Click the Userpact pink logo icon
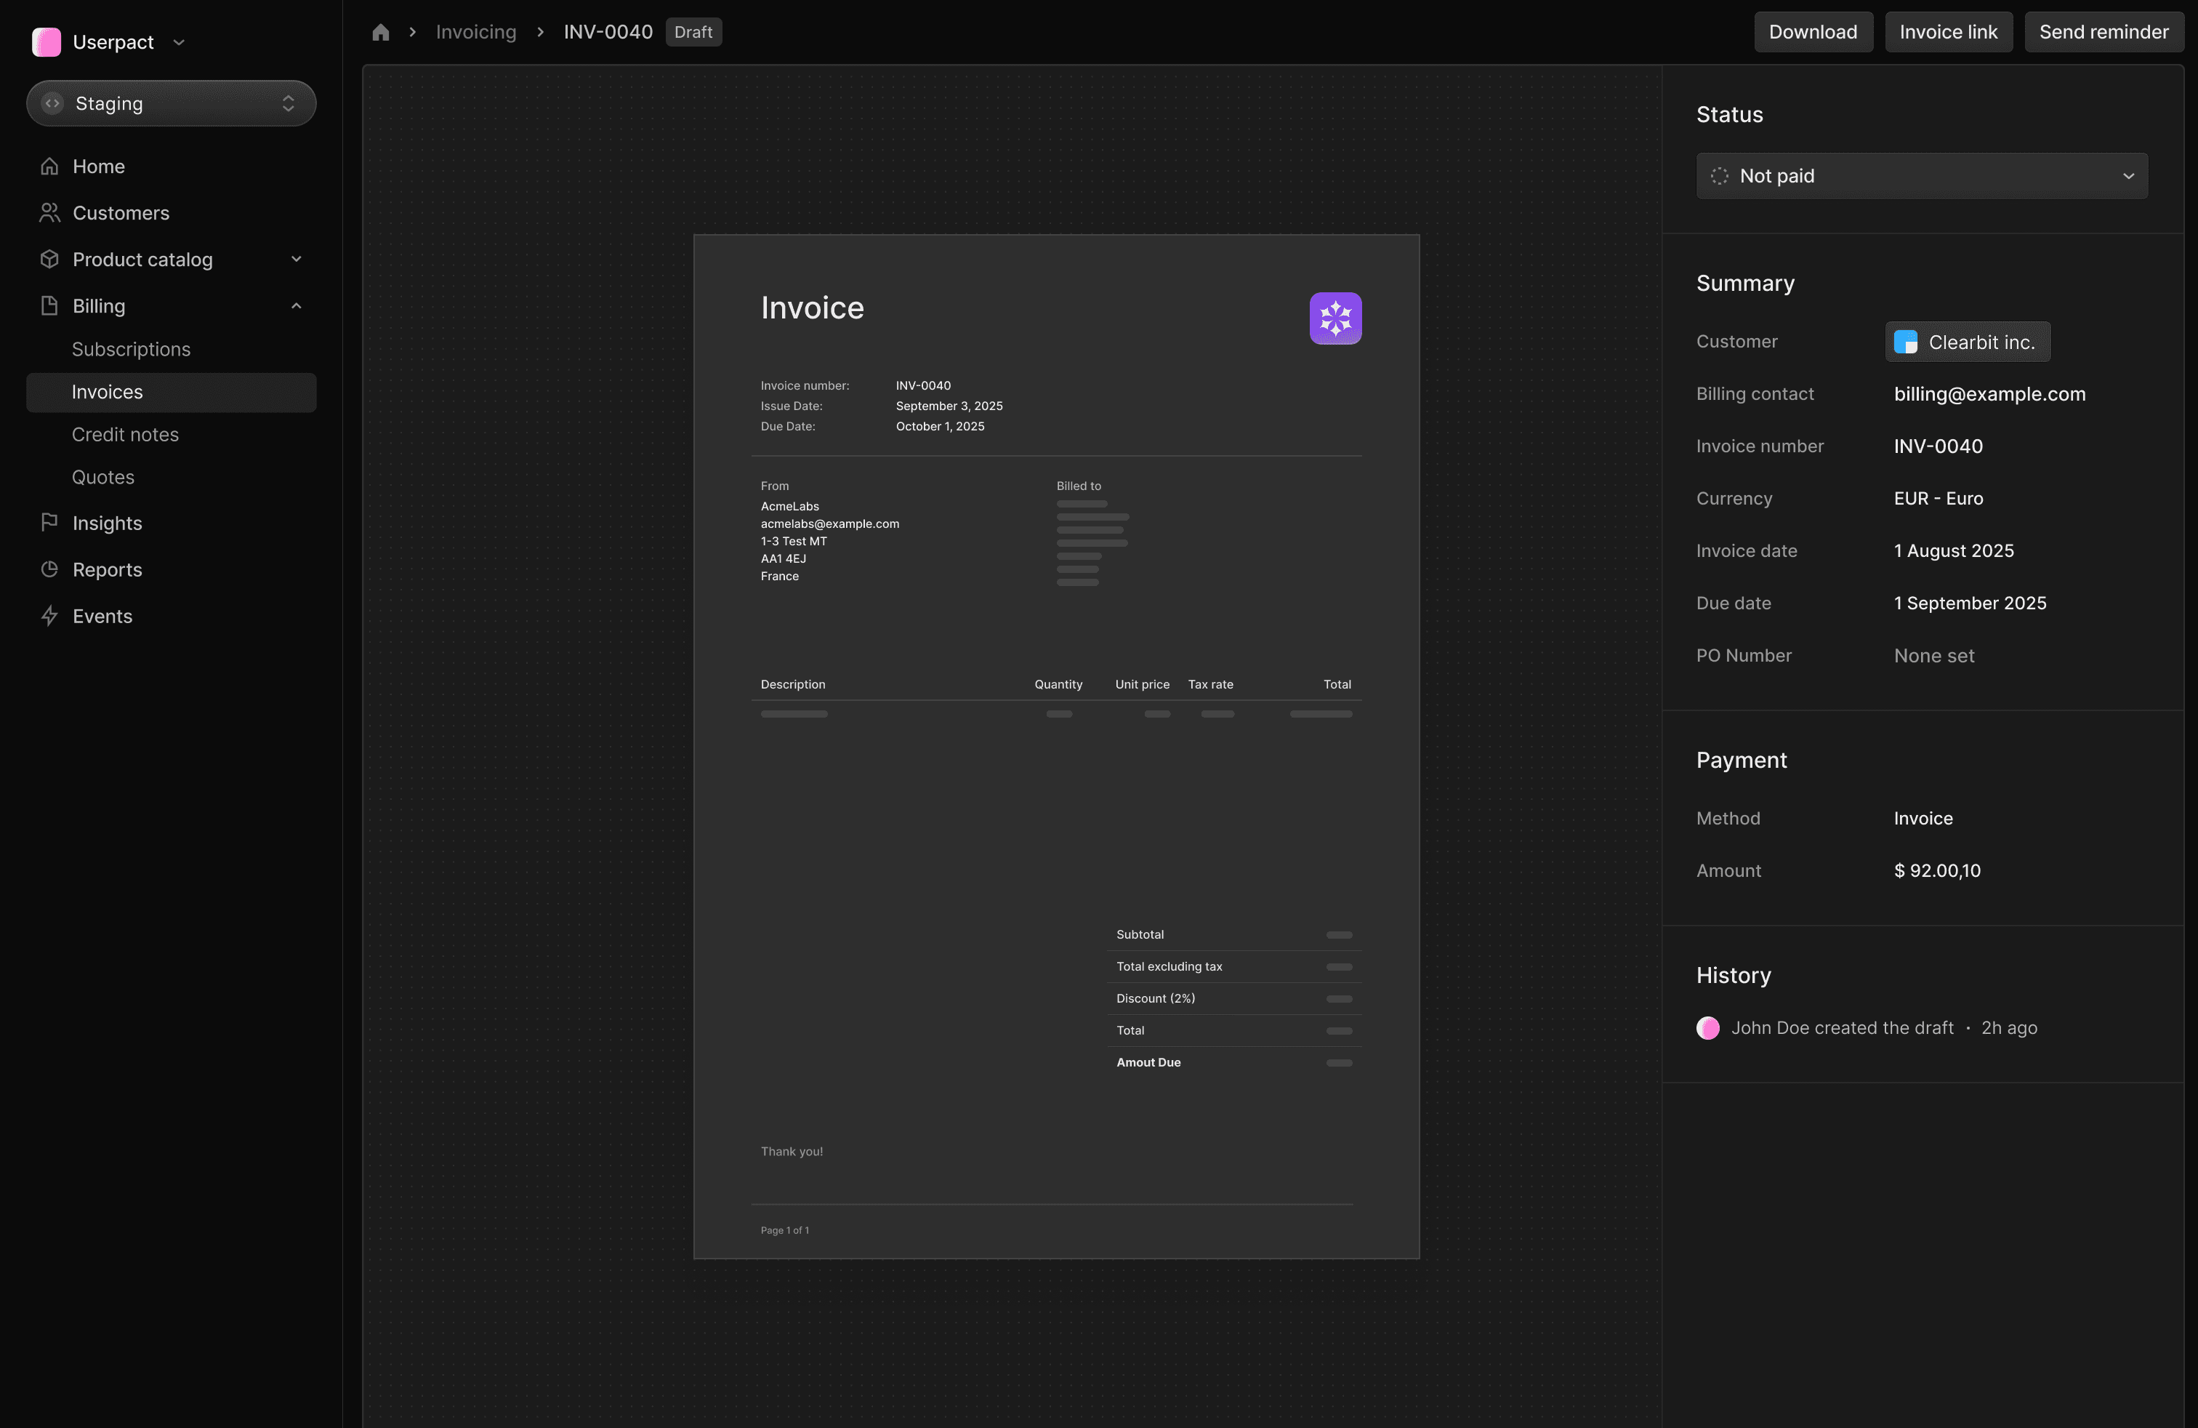 47,41
